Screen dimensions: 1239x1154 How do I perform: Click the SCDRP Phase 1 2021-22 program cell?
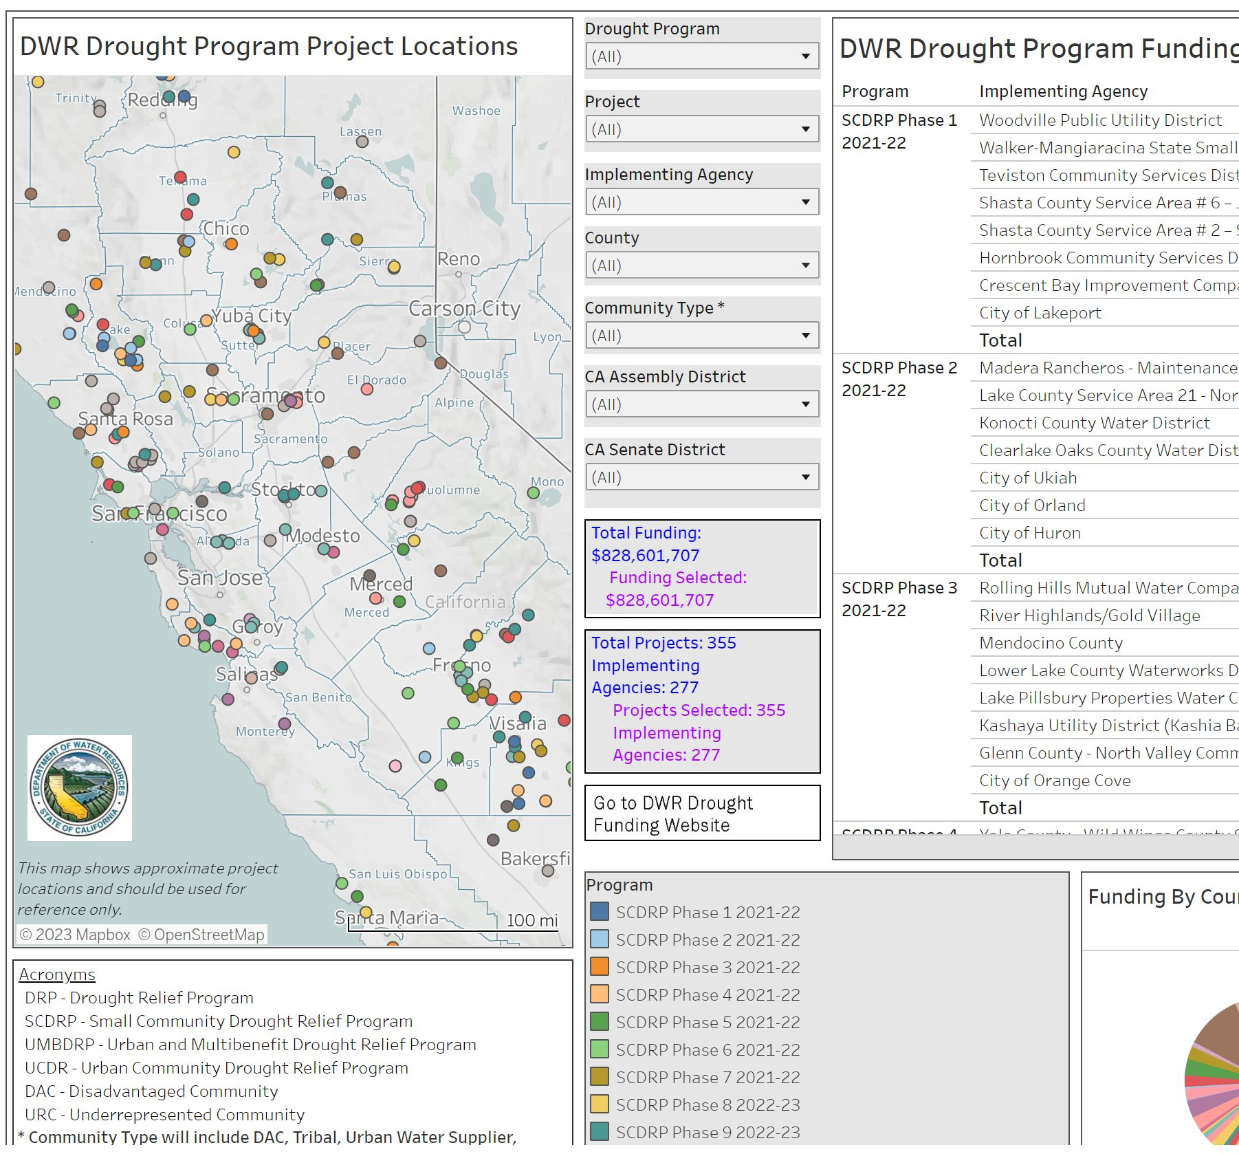click(899, 131)
